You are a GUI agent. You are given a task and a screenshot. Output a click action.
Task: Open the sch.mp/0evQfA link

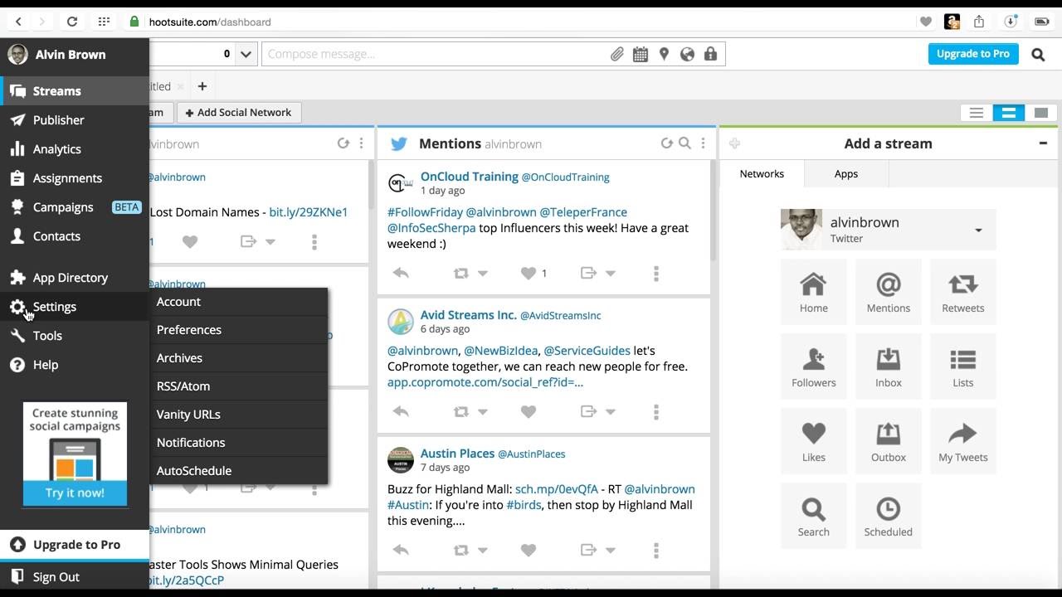click(x=557, y=489)
